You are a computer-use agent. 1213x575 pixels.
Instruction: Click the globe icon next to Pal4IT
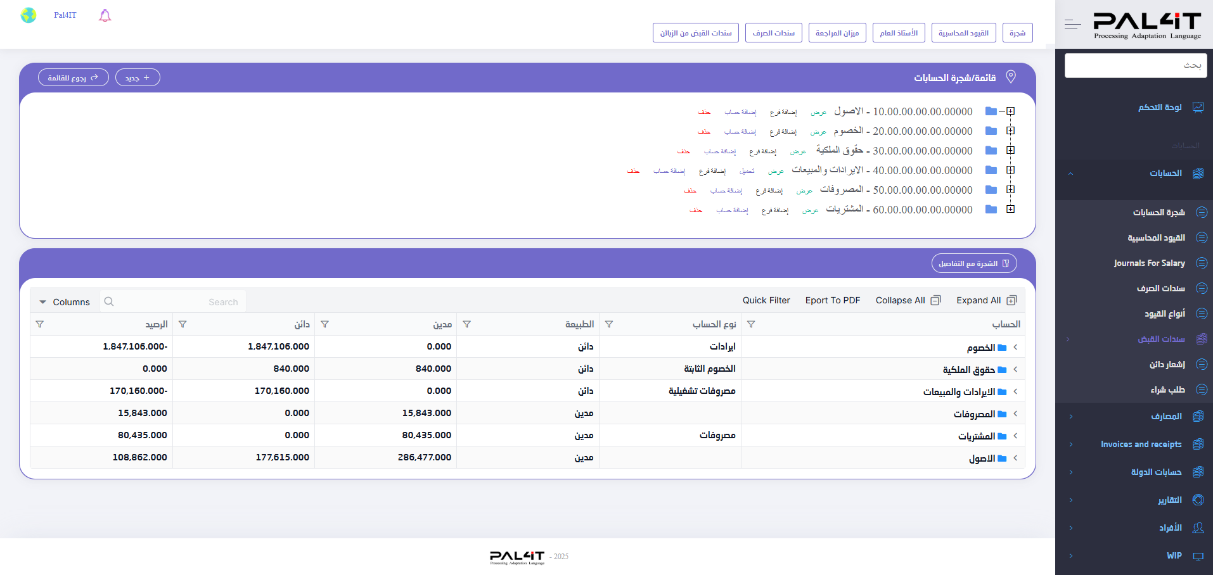pos(29,15)
